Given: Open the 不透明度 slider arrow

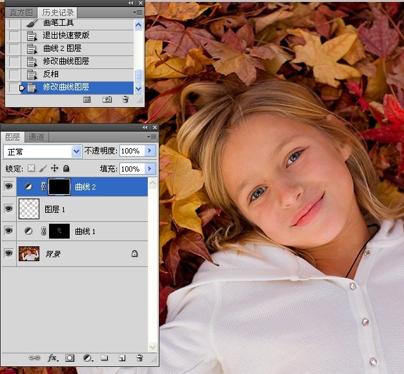Looking at the screenshot, I should tap(150, 151).
